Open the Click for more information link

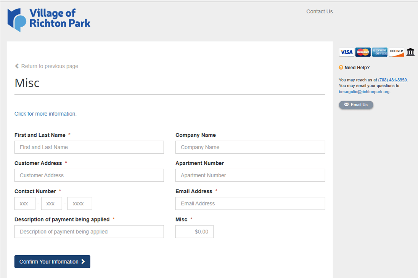[x=45, y=114]
